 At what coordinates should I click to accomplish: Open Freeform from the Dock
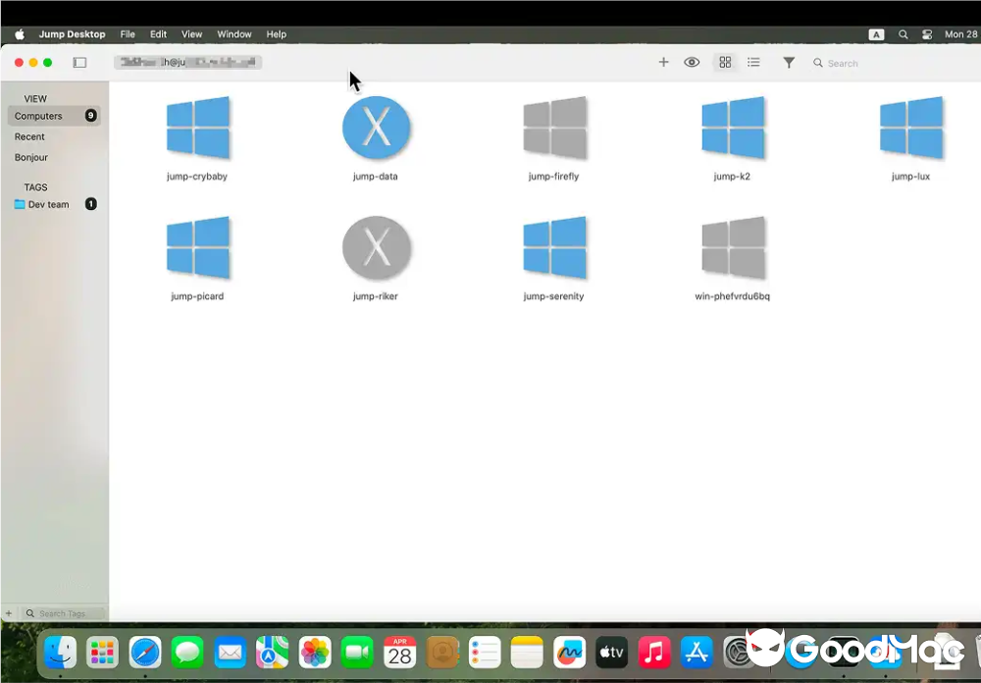coord(569,653)
